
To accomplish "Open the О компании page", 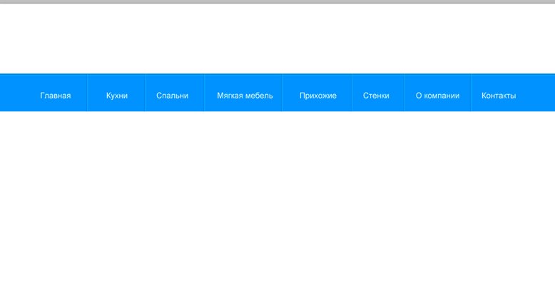I will (437, 96).
